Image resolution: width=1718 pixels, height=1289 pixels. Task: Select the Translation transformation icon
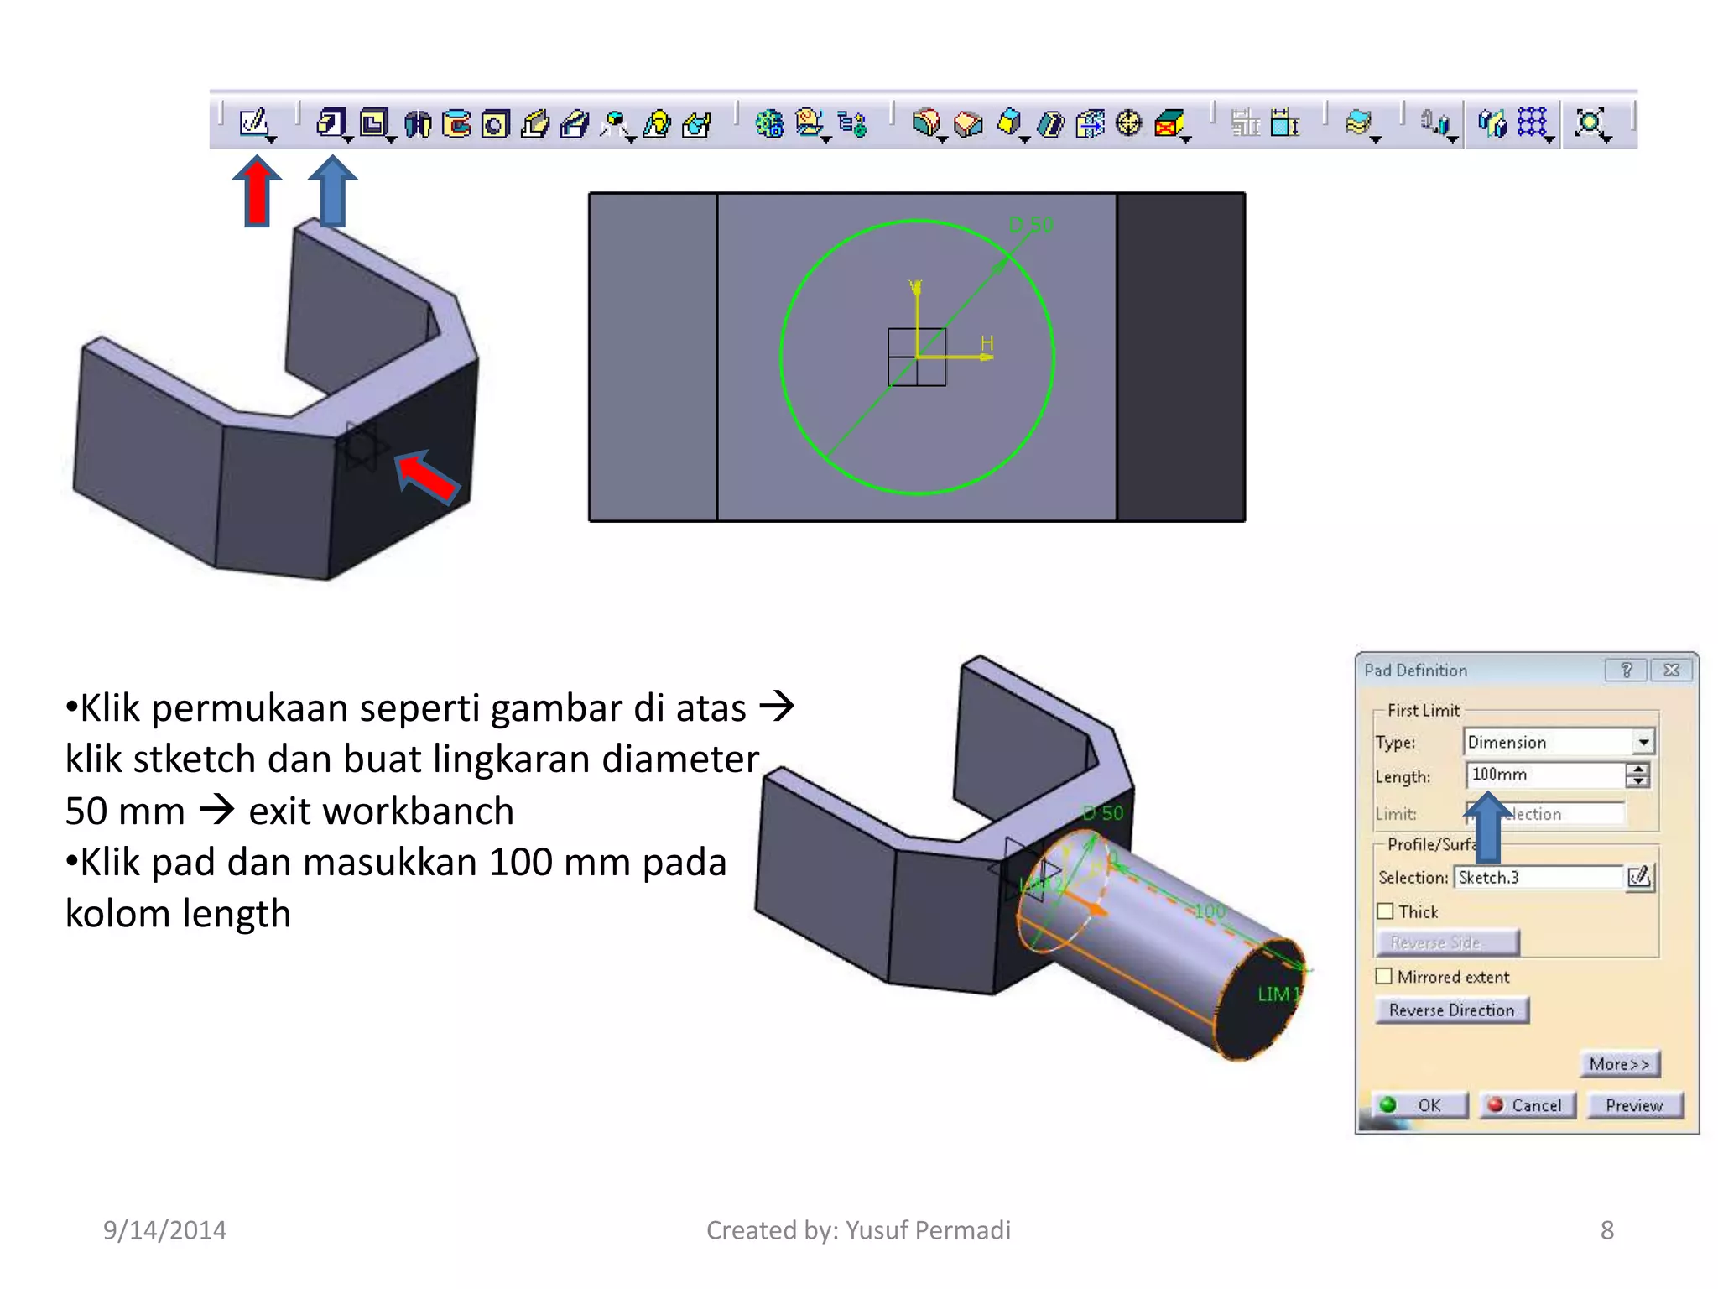click(1434, 123)
